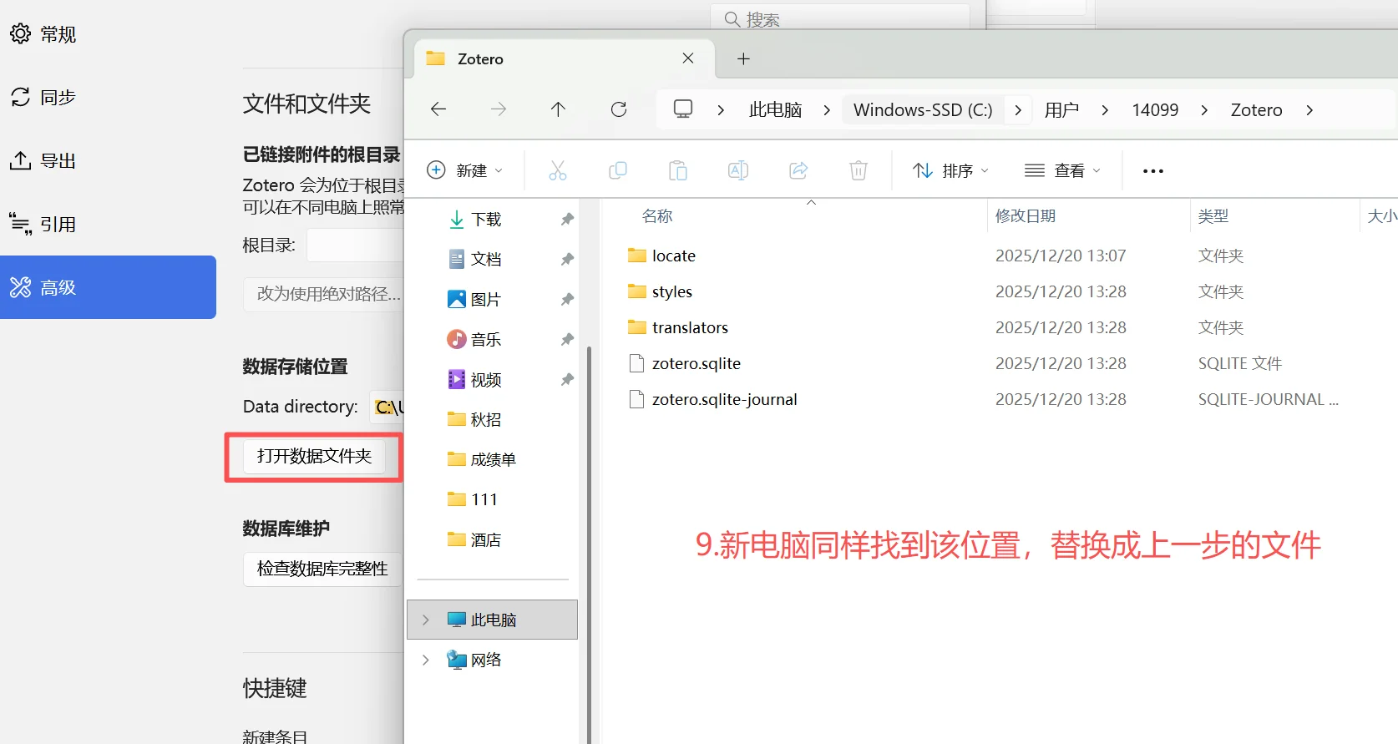The image size is (1398, 744).
Task: Unpin 文档 using its pin icon
Action: (x=567, y=259)
